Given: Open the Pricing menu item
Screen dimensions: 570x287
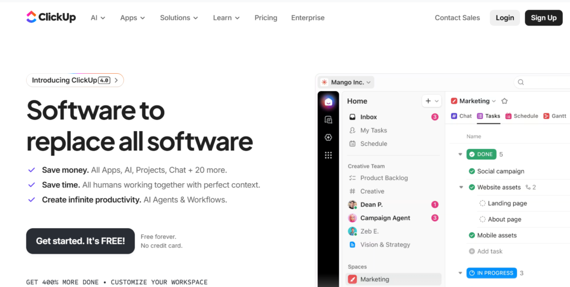Looking at the screenshot, I should [266, 18].
